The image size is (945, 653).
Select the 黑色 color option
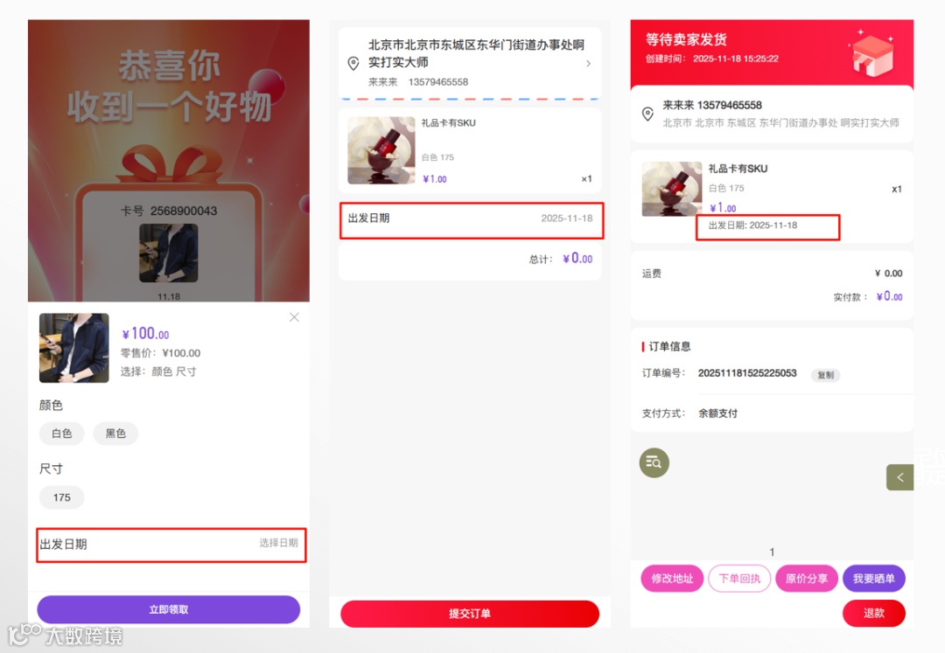click(115, 434)
